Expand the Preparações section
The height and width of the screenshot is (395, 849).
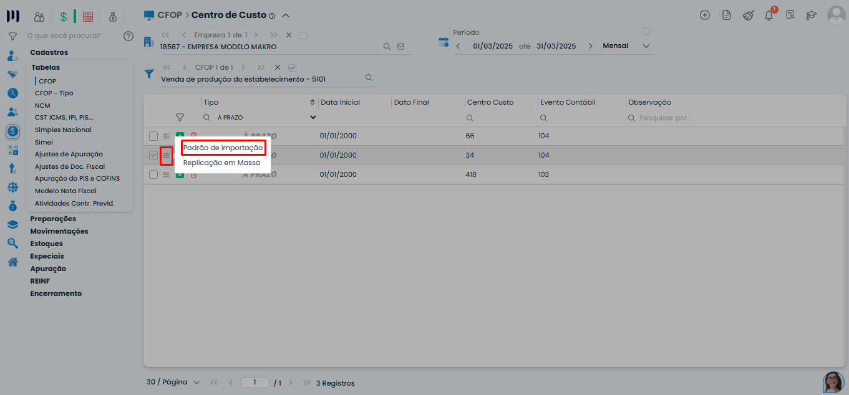[53, 219]
